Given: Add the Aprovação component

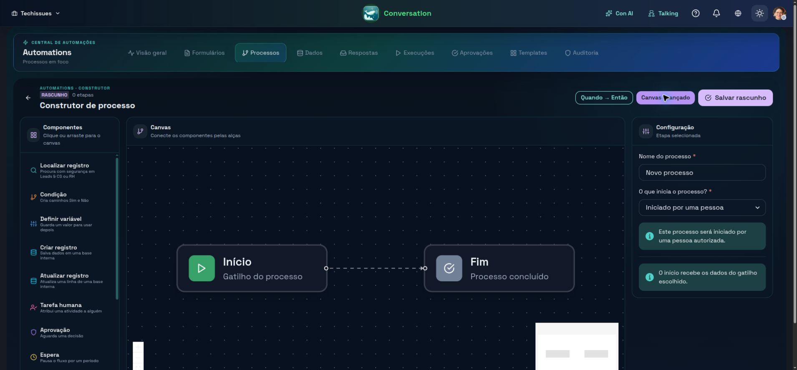Looking at the screenshot, I should 69,332.
